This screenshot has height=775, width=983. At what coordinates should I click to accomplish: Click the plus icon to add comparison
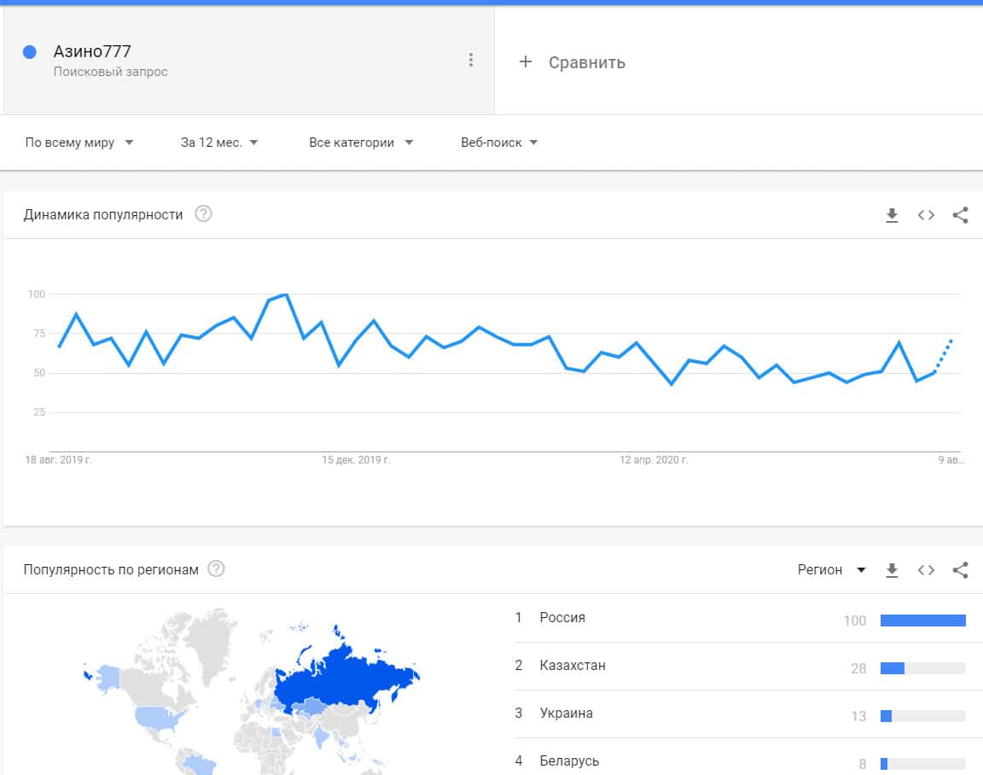click(526, 61)
